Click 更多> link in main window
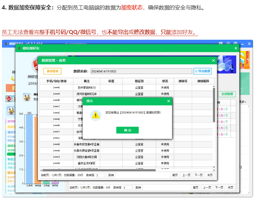This screenshot has width=255, height=203. 242,102
